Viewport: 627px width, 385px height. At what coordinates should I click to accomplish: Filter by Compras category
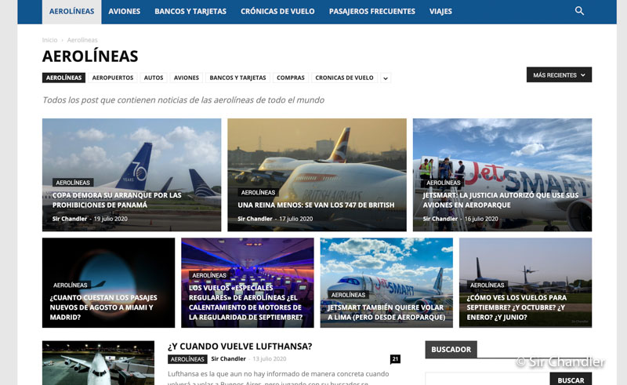[291, 78]
